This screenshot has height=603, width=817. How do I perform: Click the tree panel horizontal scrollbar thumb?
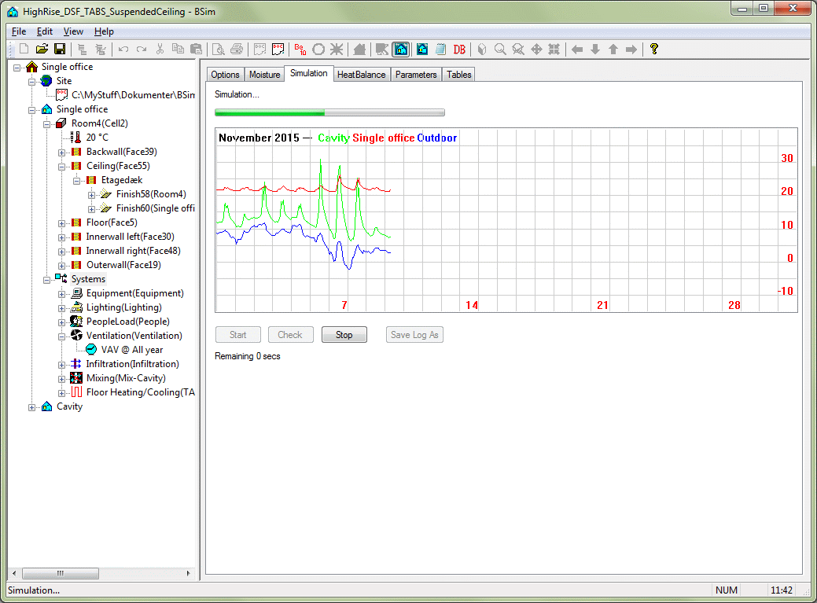61,573
